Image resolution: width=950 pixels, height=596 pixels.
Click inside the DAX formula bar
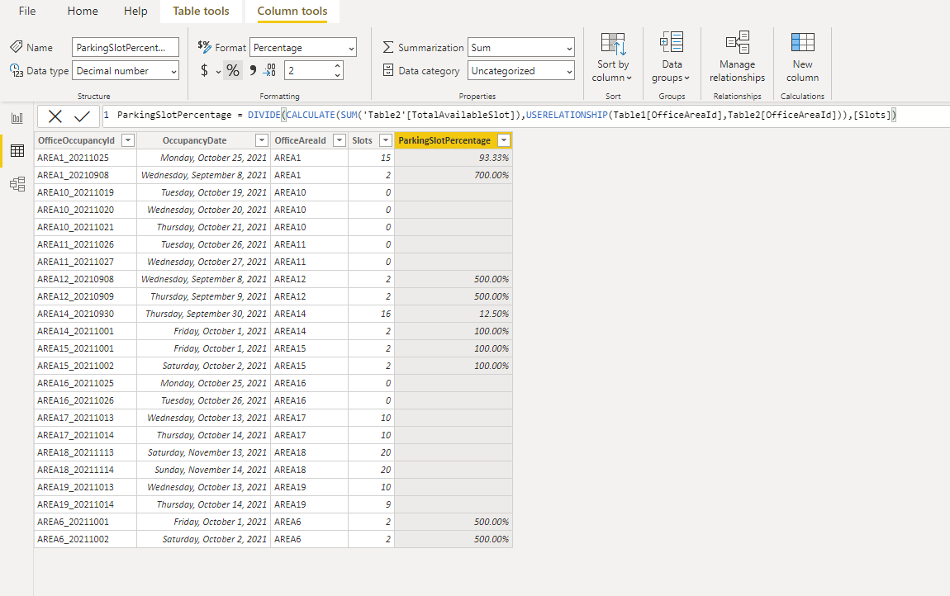[526, 115]
